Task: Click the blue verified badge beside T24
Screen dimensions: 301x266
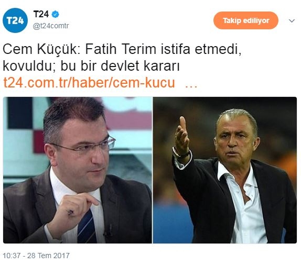Action: [x=56, y=15]
